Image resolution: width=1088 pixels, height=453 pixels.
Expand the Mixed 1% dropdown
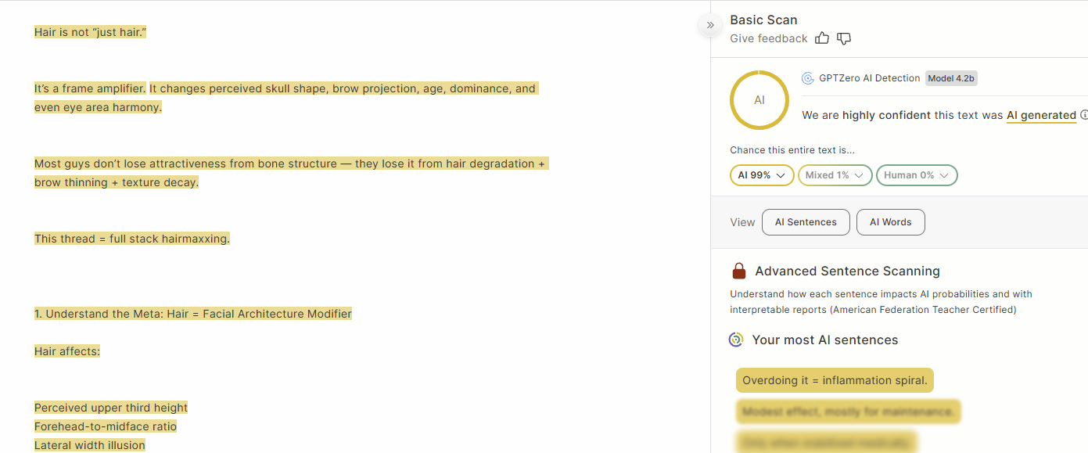(835, 175)
